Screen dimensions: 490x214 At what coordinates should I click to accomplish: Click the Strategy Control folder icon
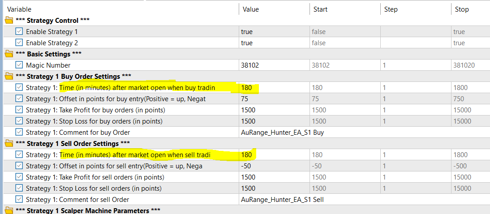(x=9, y=21)
